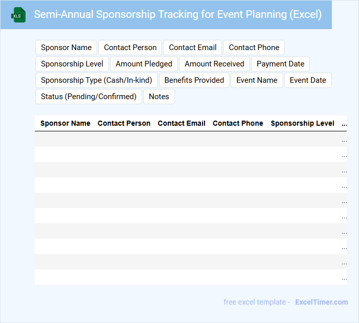Viewport: 359px width, 323px height.
Task: Click the green XLS file icon
Action: point(18,15)
